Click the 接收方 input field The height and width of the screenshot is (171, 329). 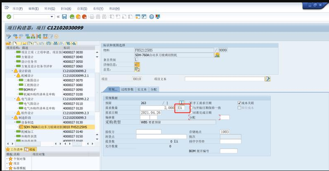coord(149,132)
